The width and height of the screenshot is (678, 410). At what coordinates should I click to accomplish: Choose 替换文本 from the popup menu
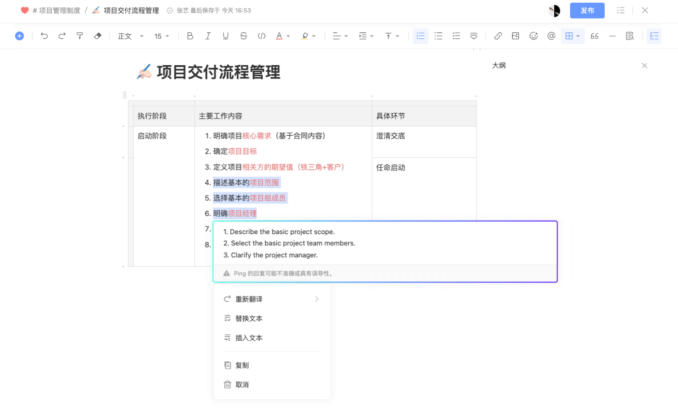pos(248,319)
